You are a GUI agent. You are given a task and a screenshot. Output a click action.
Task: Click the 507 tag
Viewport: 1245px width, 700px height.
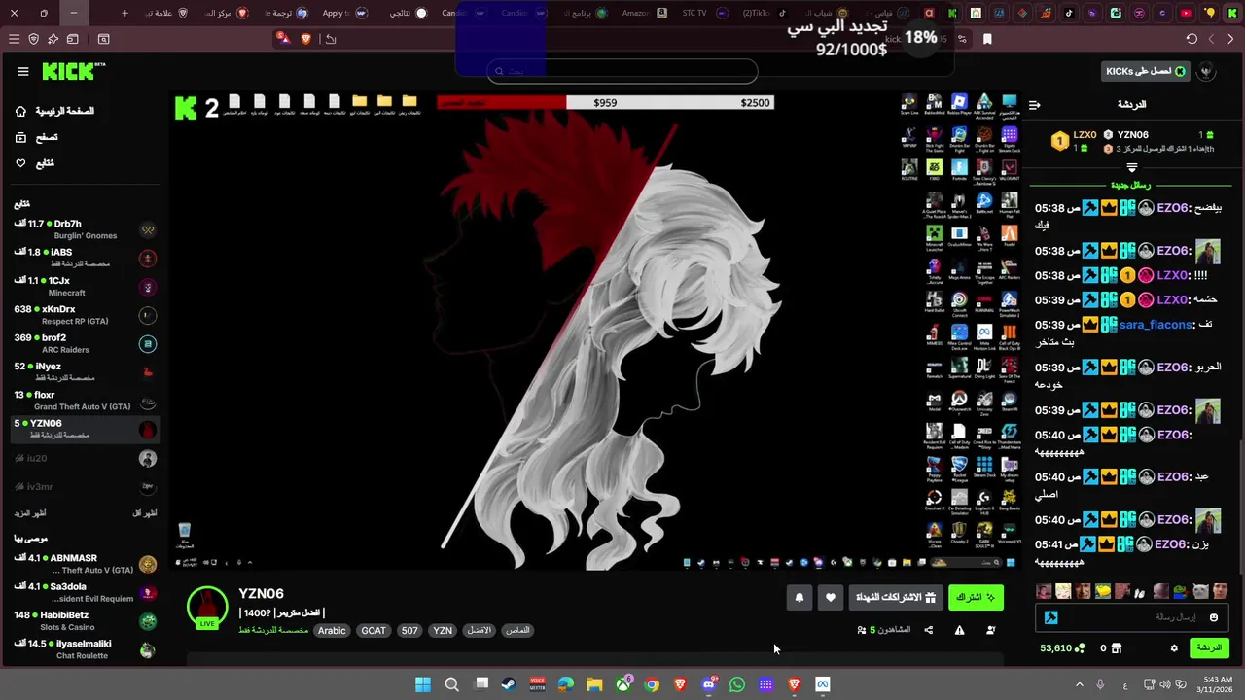(x=409, y=630)
